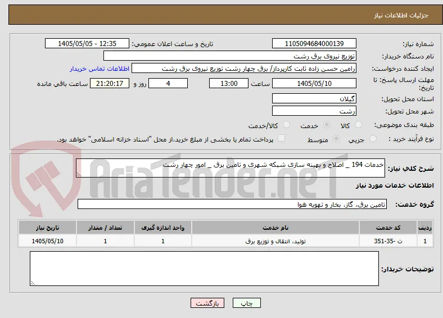Open buyer contact info link اطلاعات تماس خریدار
This screenshot has height=318, width=443.
point(100,69)
